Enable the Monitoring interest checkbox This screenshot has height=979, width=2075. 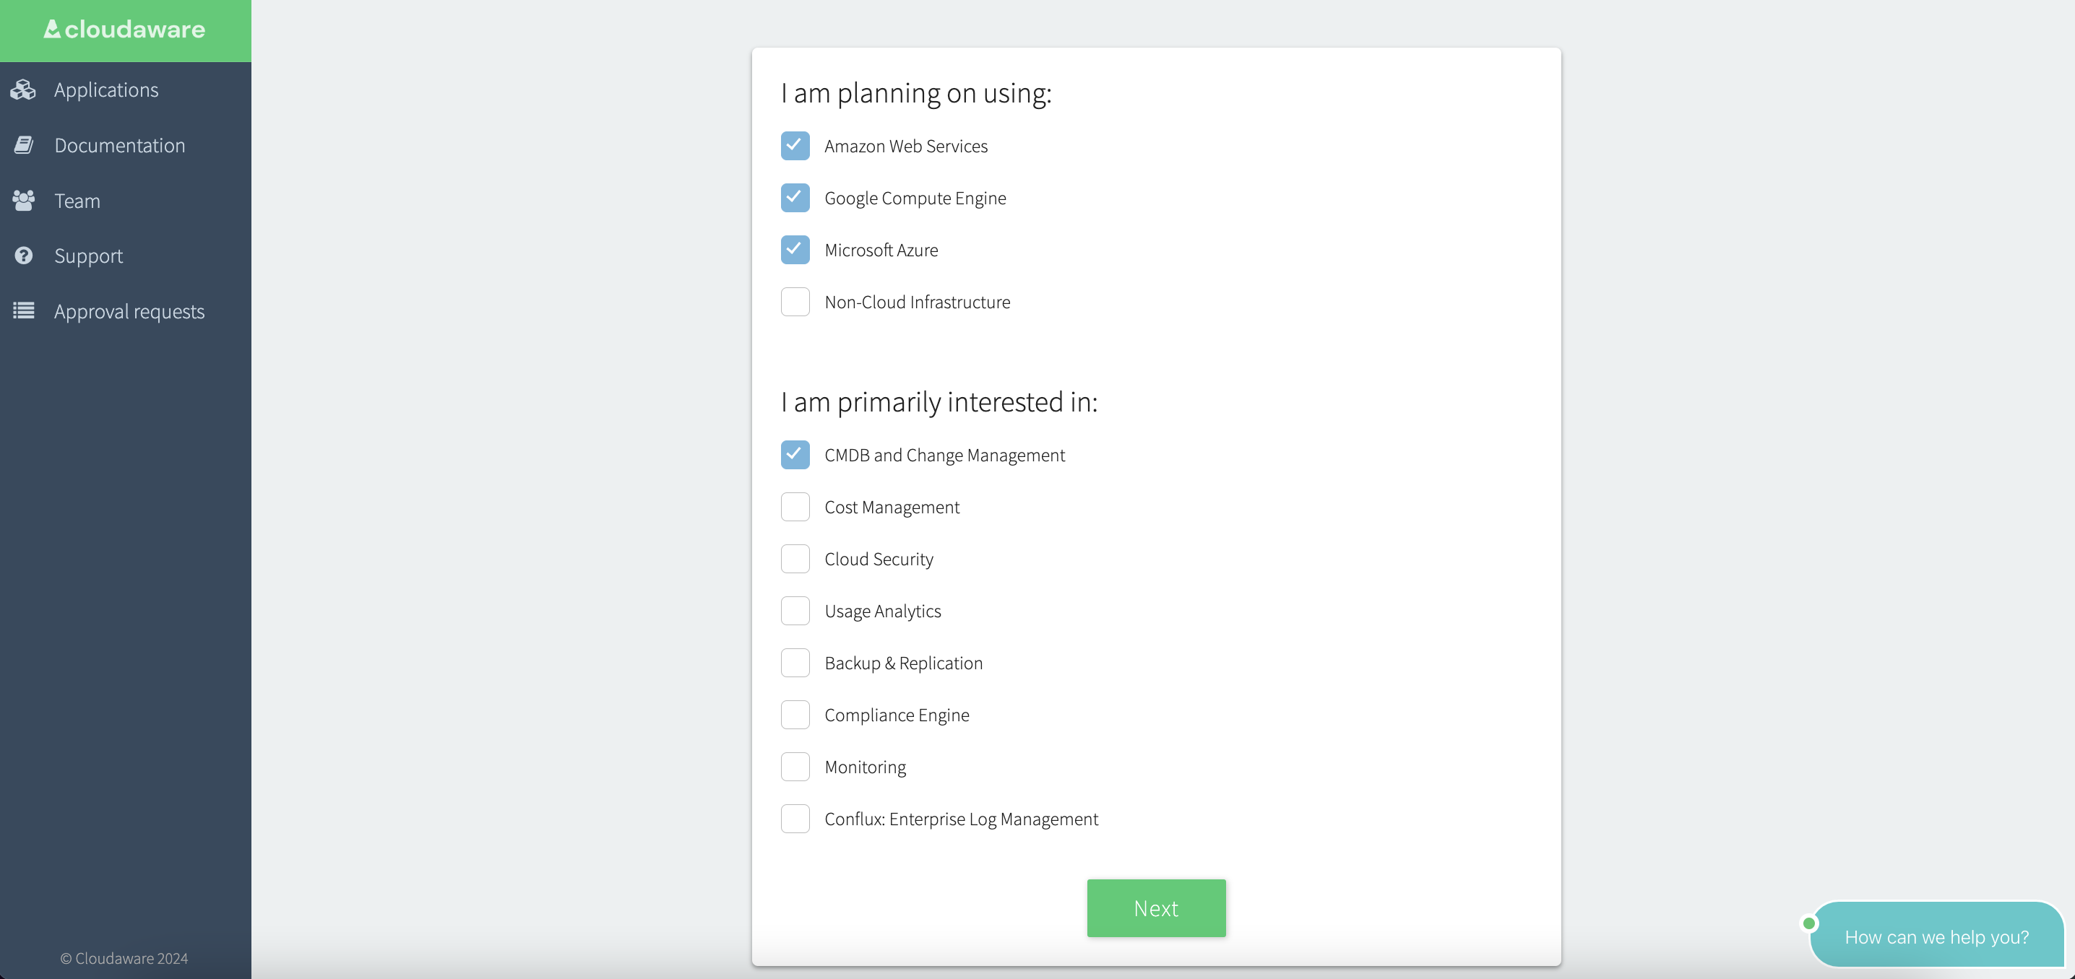[795, 766]
